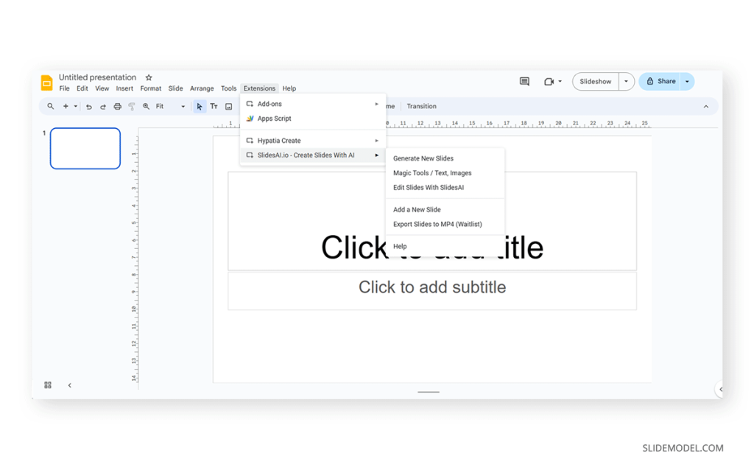
Task: Insert a text box using the Tr icon
Action: click(214, 106)
